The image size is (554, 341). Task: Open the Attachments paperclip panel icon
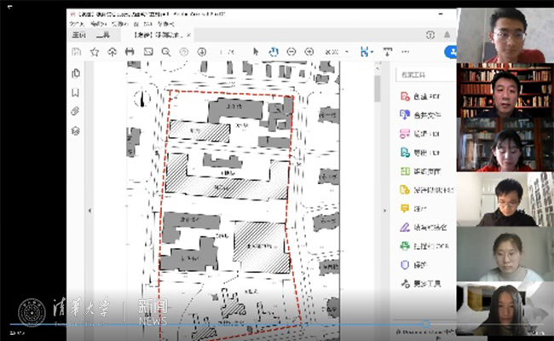[x=76, y=111]
